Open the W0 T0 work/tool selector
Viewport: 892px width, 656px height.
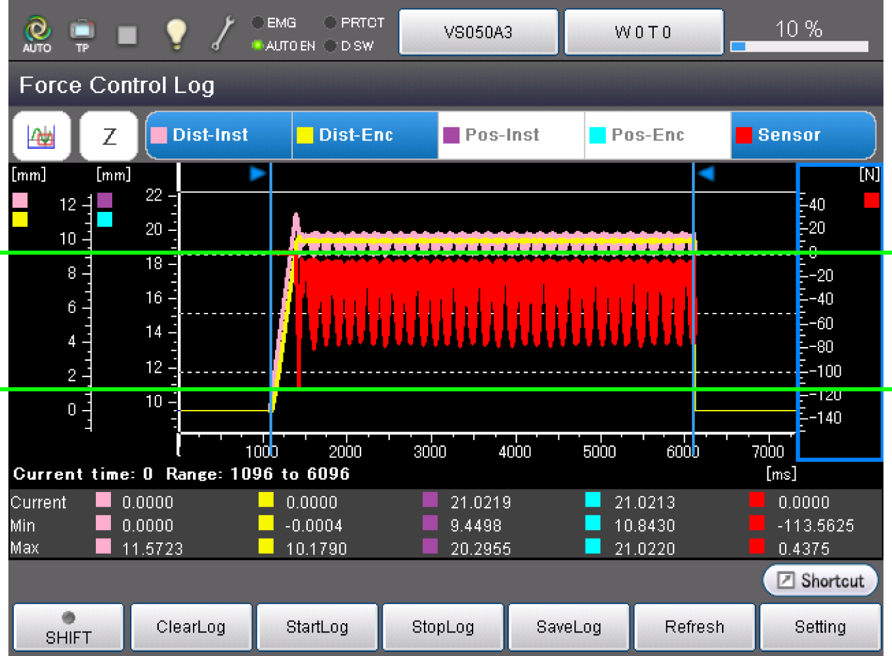643,32
